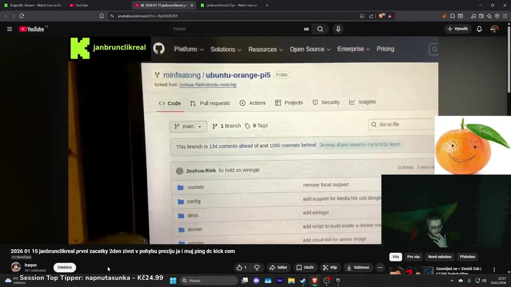Screen dimensions: 511x287
Task: Open options for the recommended video 'Zasměješ se'
Action: 494,269
